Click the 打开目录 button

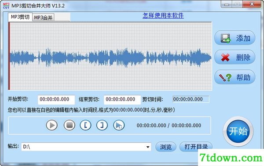[x=196, y=147]
